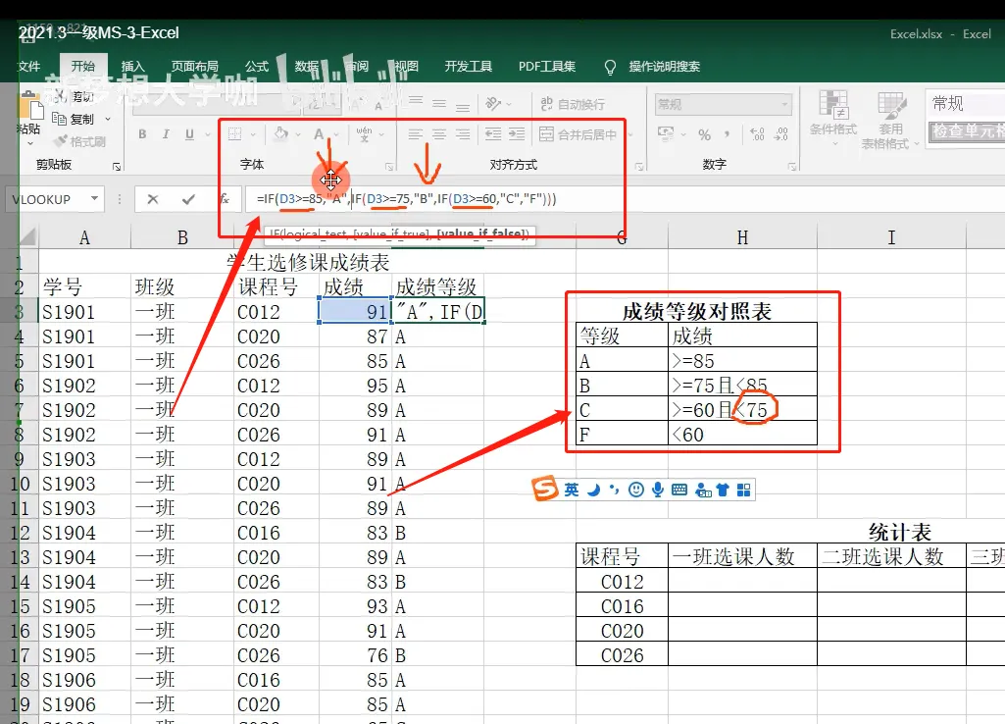
Task: Center text horizontally in the cell
Action: (439, 134)
